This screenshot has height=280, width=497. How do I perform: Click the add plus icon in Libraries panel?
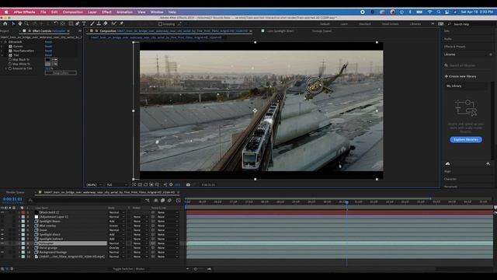coord(488,163)
